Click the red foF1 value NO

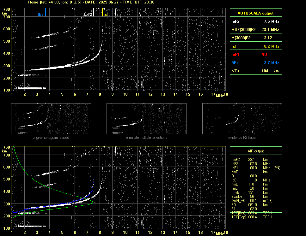tap(264, 55)
